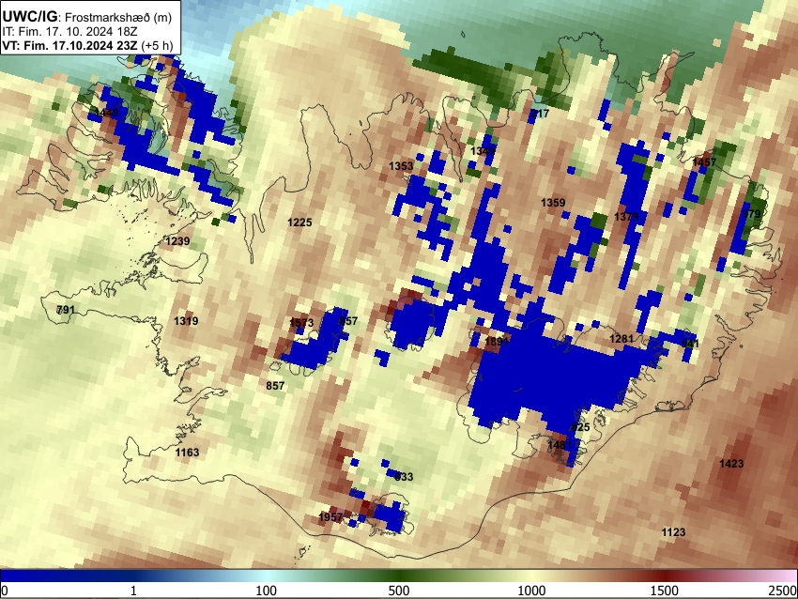798x599 pixels.
Task: Click the 1573 freezing-level value
Action: pyautogui.click(x=301, y=323)
